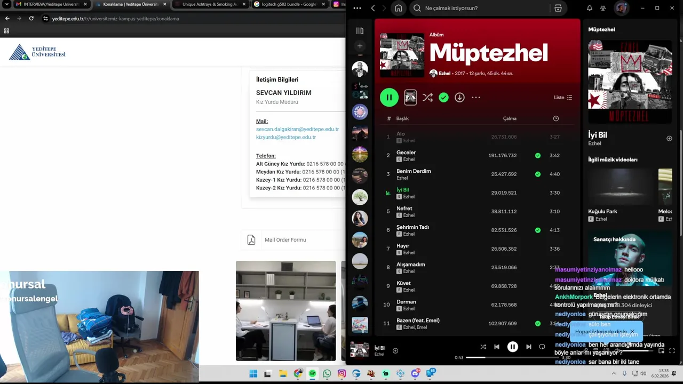Pause playback in the bottom player bar
Screen dimensions: 683x384
point(512,347)
